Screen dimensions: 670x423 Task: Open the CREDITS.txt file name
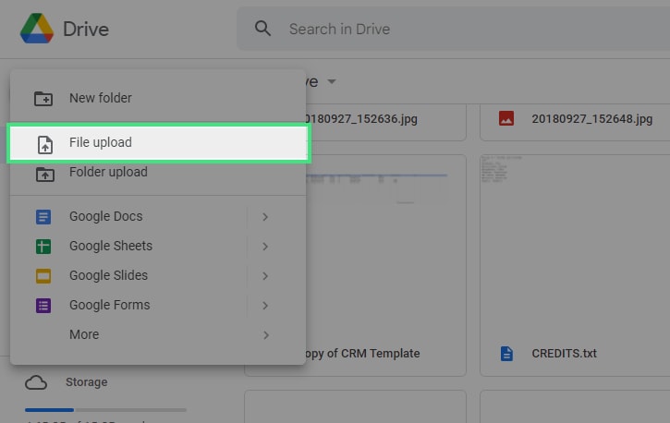564,354
